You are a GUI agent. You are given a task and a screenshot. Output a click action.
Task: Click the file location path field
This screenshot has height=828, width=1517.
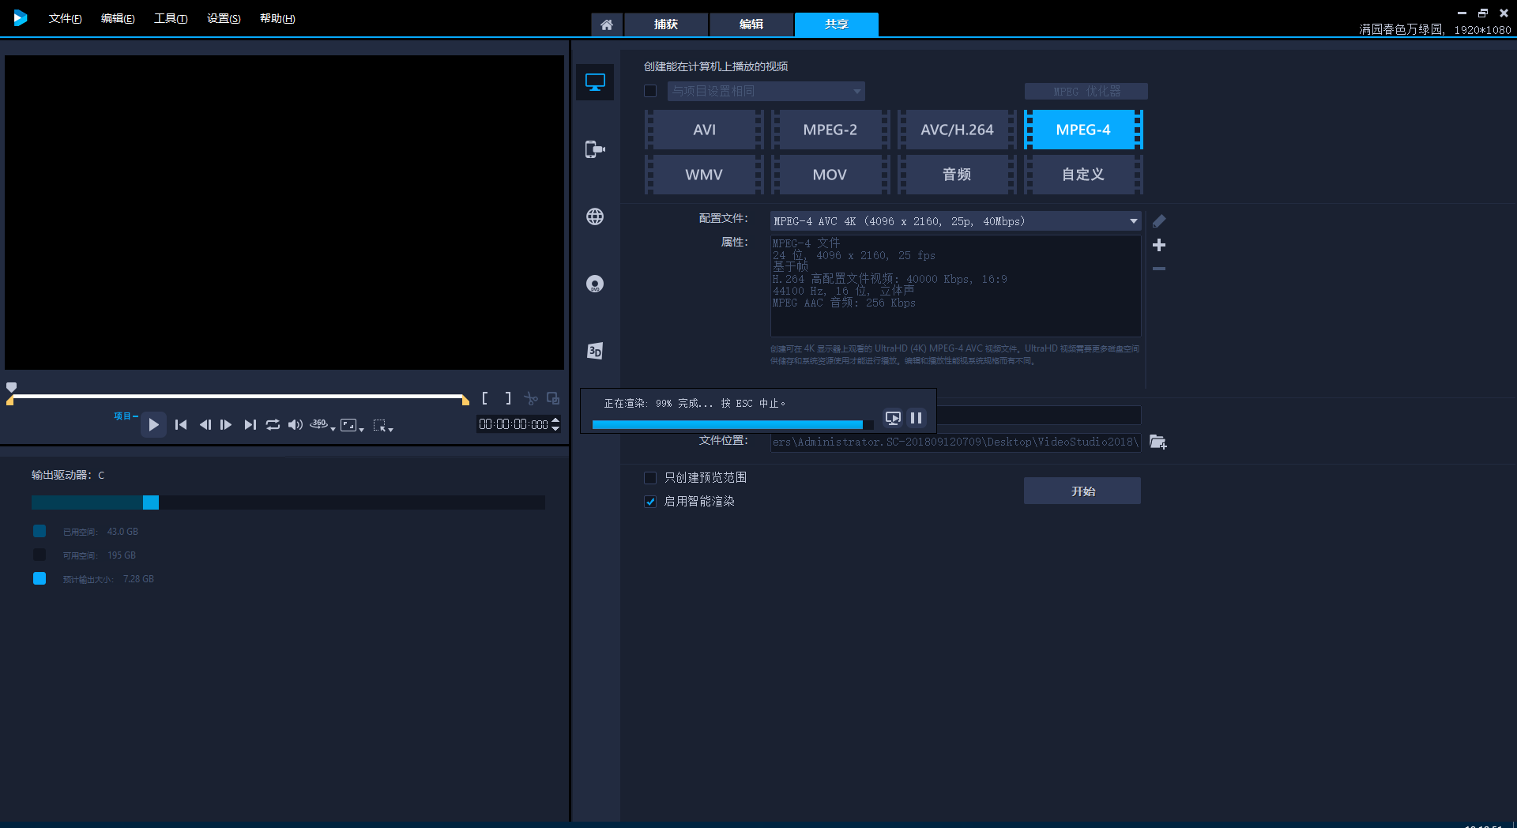[956, 442]
